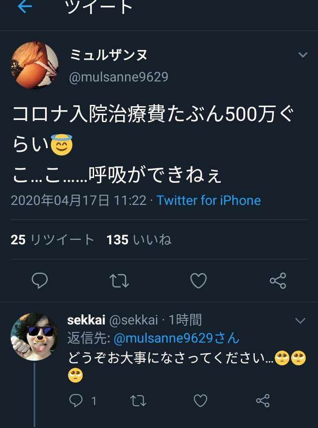
Task: Retweet the main tweet about hospital costs
Action: click(x=119, y=281)
